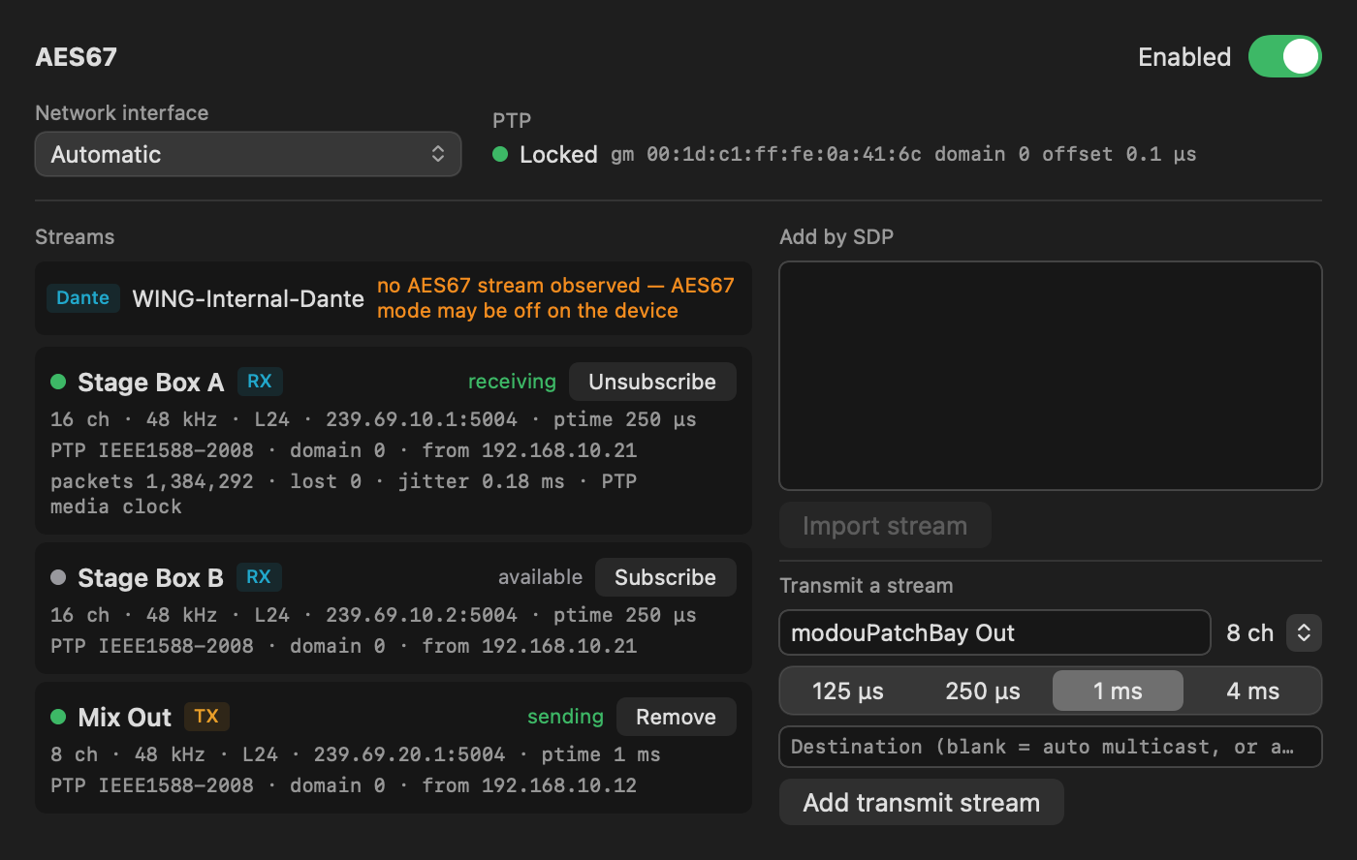Click the 'receiving' status on Stage Box A
The height and width of the screenshot is (860, 1357).
click(x=512, y=382)
